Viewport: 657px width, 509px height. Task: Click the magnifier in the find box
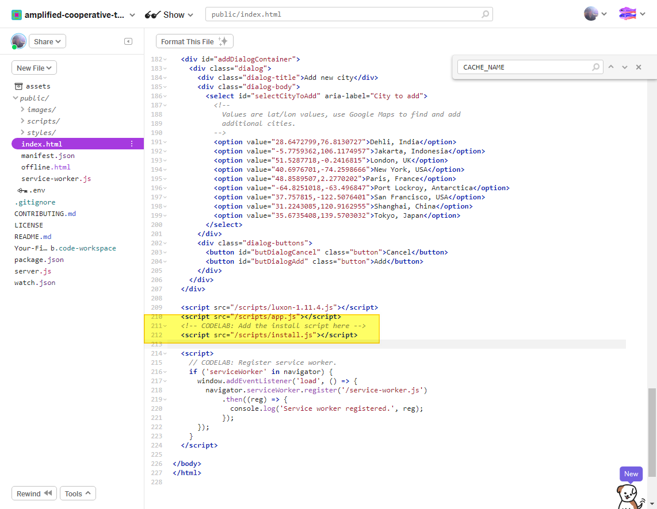coord(595,67)
